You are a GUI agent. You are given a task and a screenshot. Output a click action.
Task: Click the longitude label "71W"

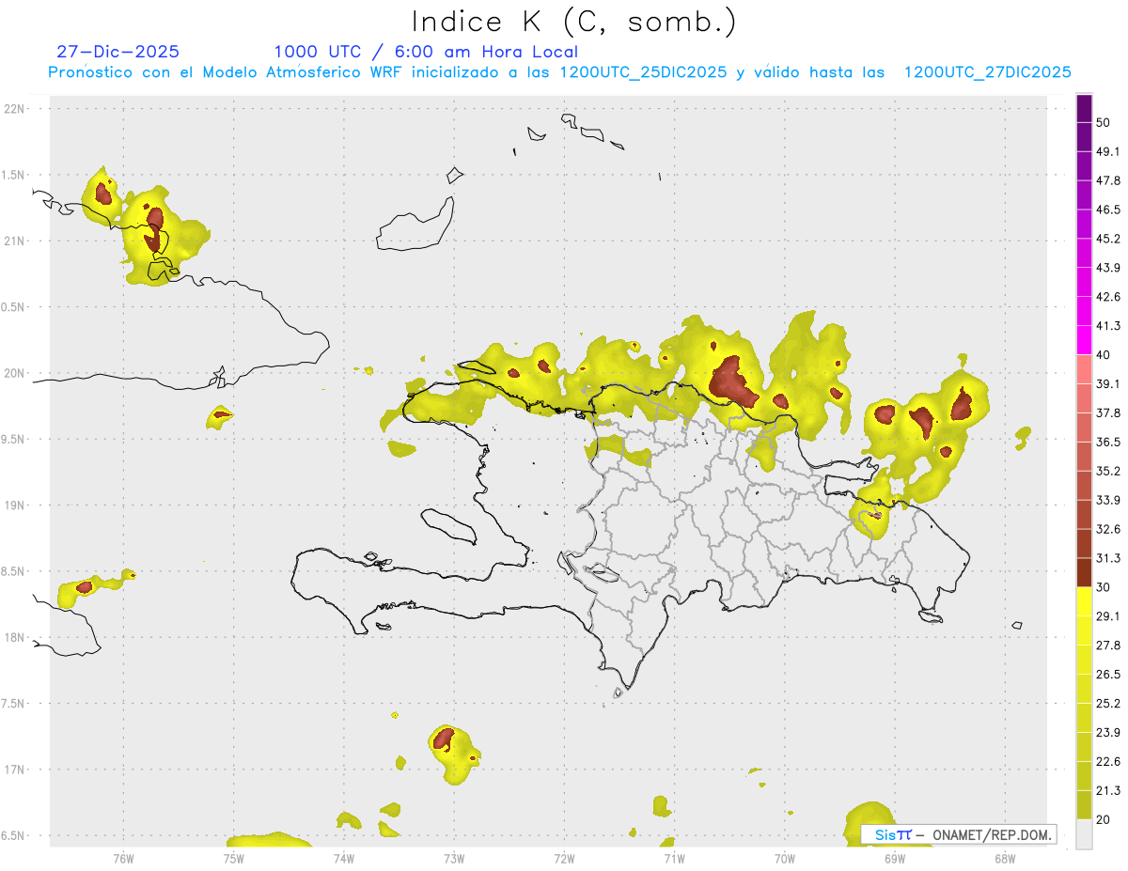pyautogui.click(x=674, y=859)
